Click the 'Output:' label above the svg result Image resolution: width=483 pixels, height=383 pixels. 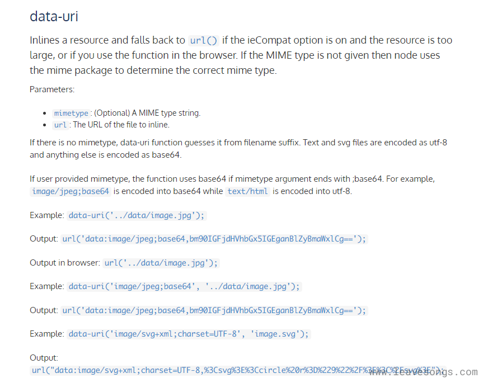point(44,358)
